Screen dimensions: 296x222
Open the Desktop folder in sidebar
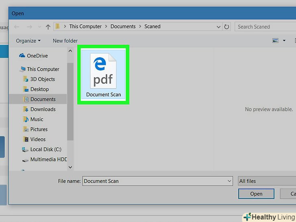point(40,89)
